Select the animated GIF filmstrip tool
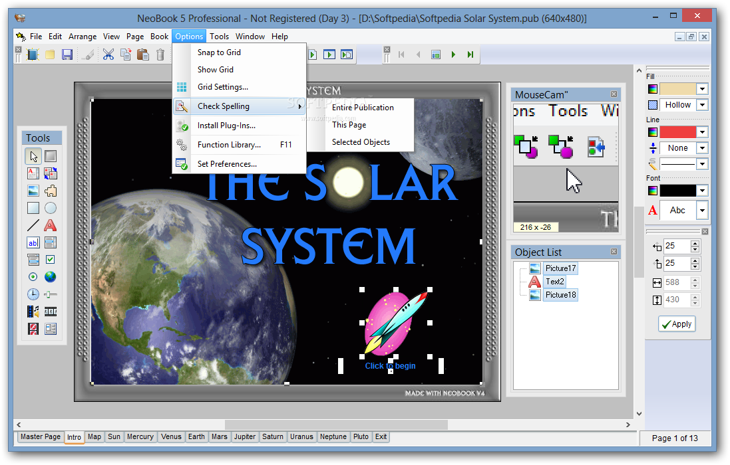 pos(51,312)
